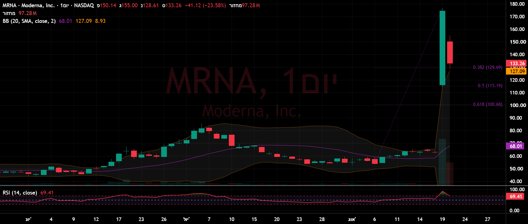Click the 160.00 price axis label
This screenshot has width=528, height=224.
point(517,29)
